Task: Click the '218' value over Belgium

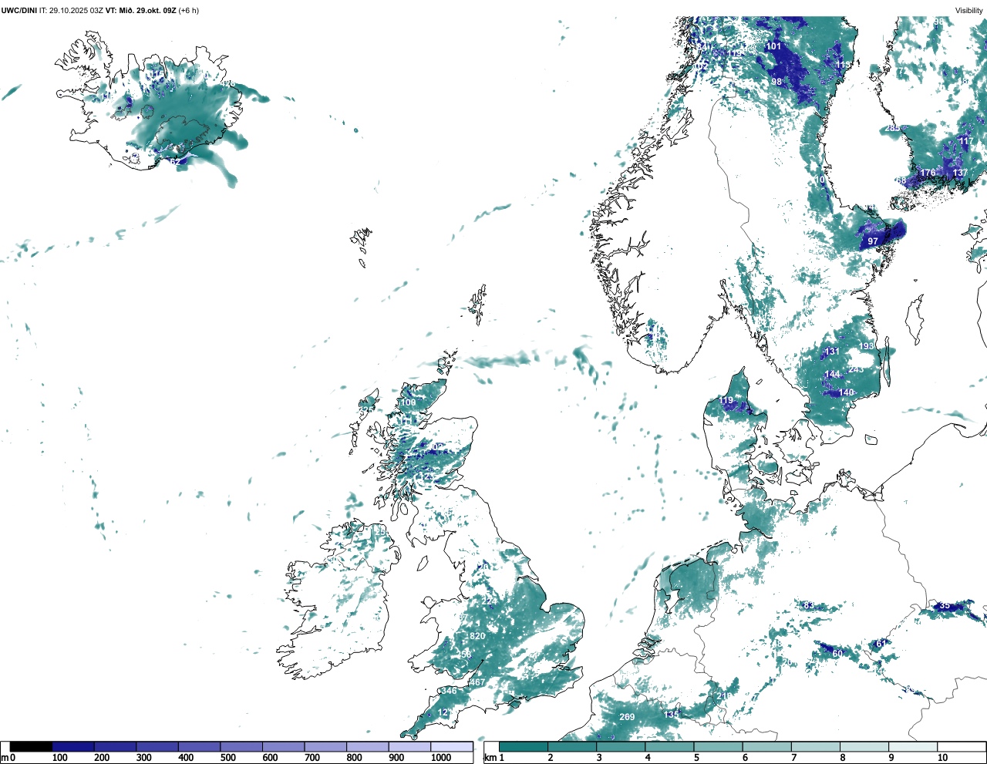Action: (x=724, y=696)
